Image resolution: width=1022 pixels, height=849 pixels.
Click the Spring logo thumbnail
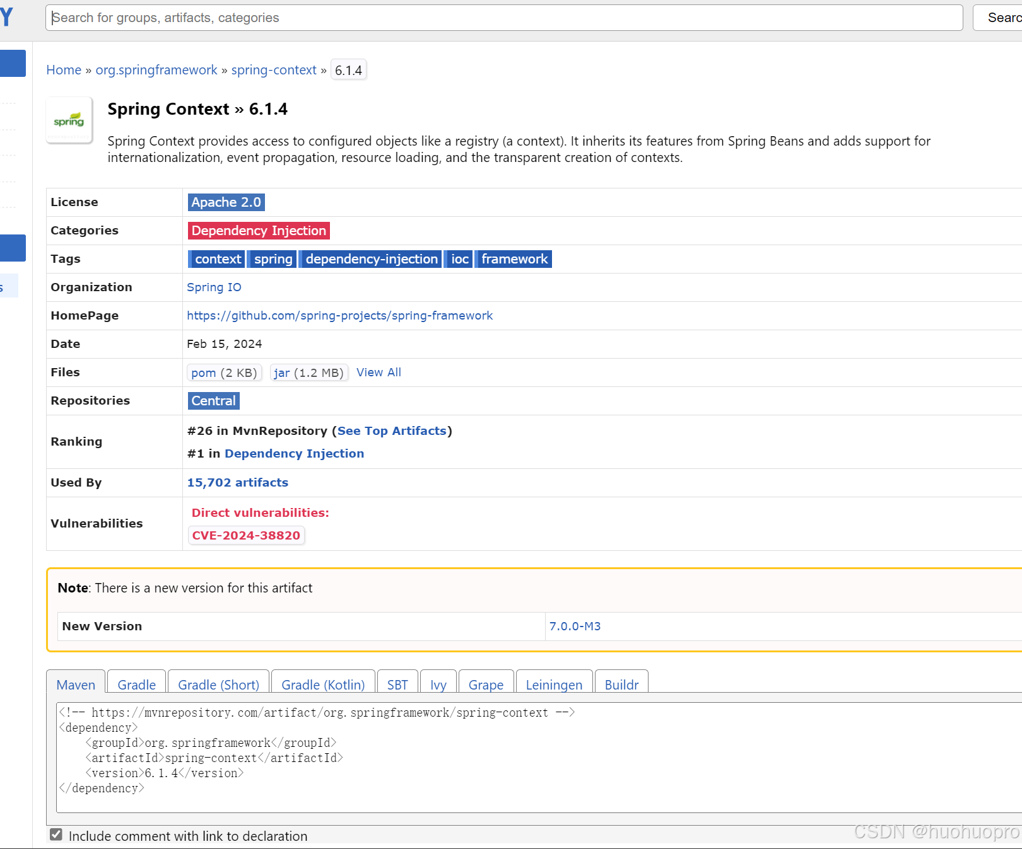pos(69,120)
